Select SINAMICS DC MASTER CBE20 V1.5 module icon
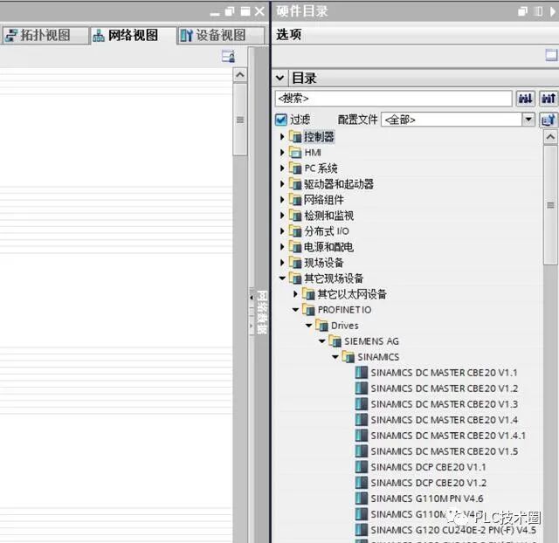The image size is (559, 543). [x=361, y=451]
